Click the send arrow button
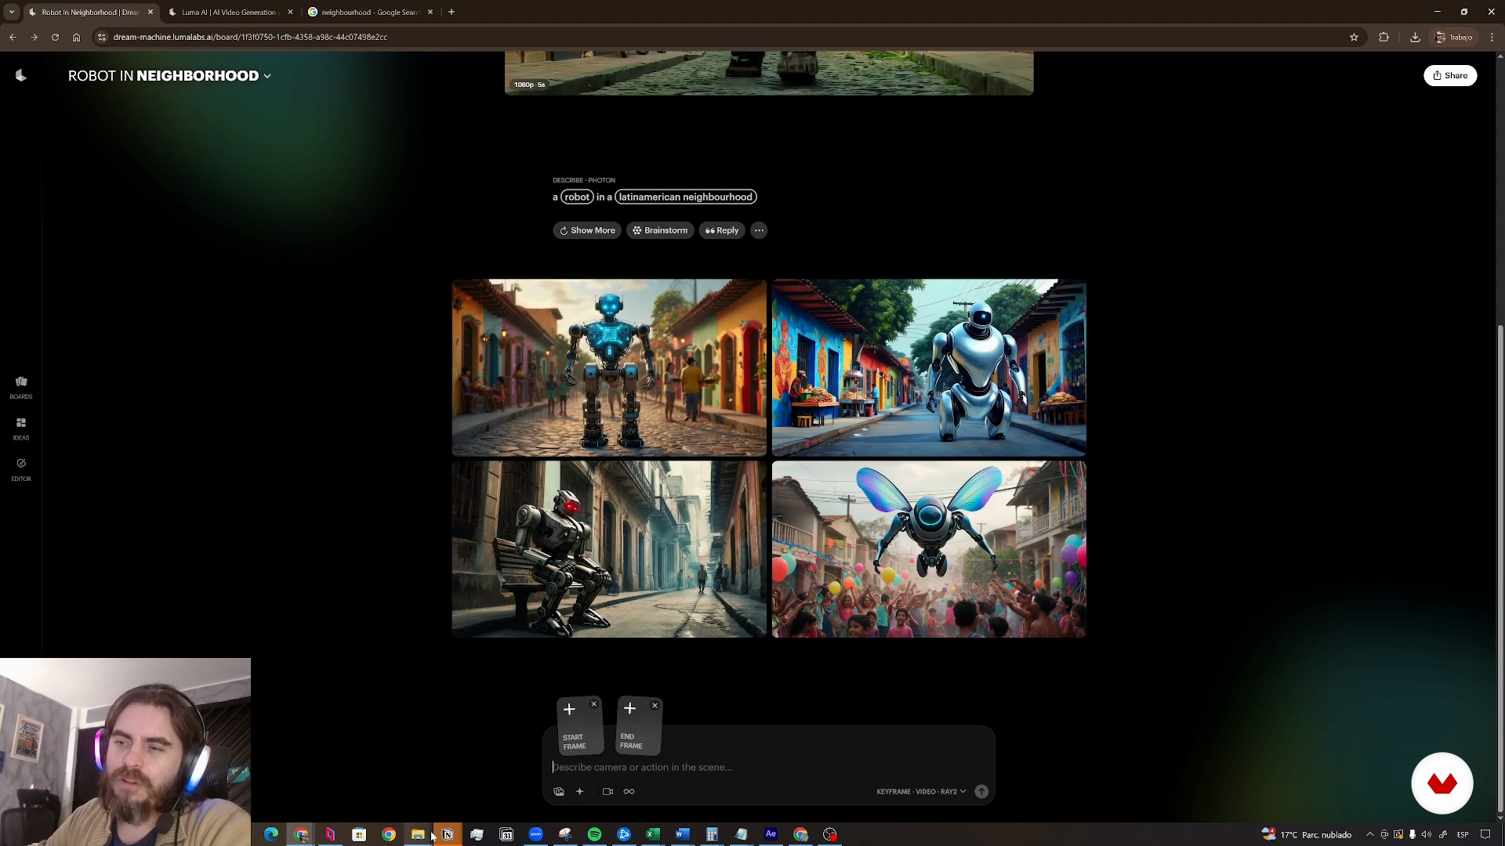Image resolution: width=1505 pixels, height=846 pixels. [x=981, y=792]
